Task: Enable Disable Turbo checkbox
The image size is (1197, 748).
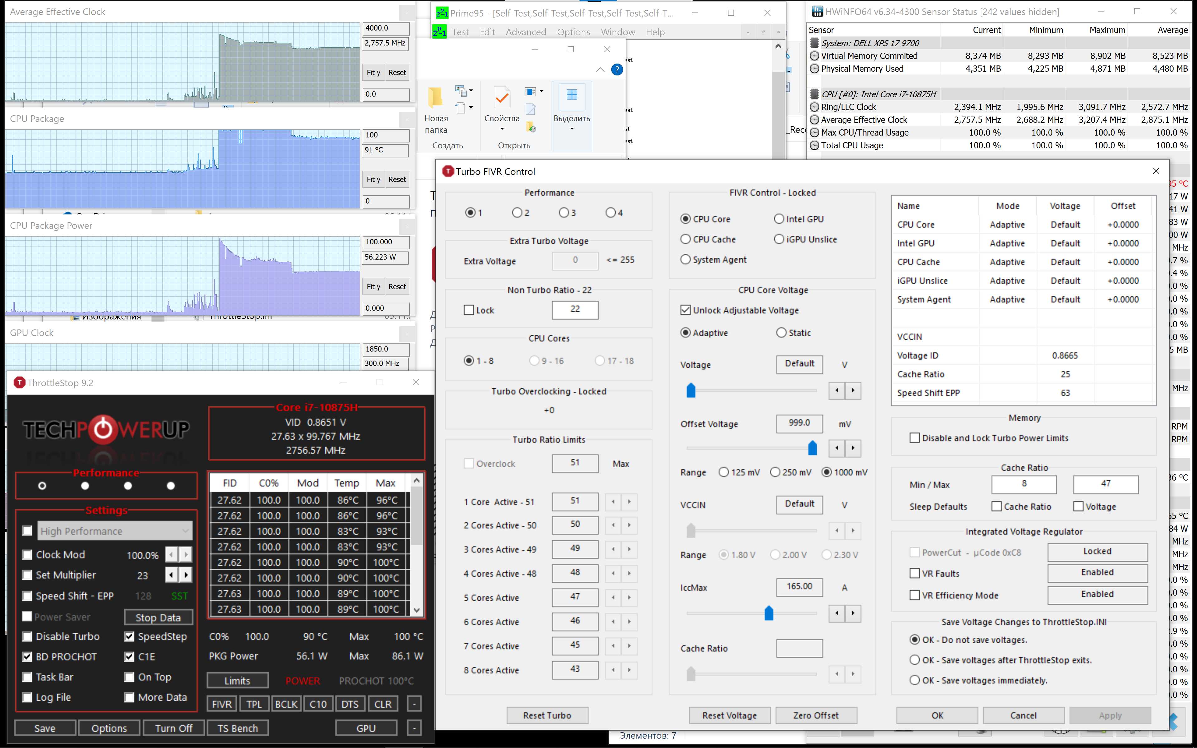Action: point(27,637)
